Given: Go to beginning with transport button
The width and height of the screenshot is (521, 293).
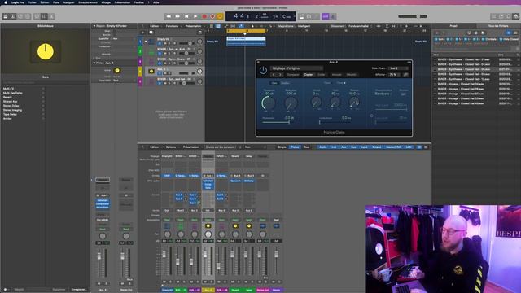Looking at the screenshot, I should click(186, 16).
